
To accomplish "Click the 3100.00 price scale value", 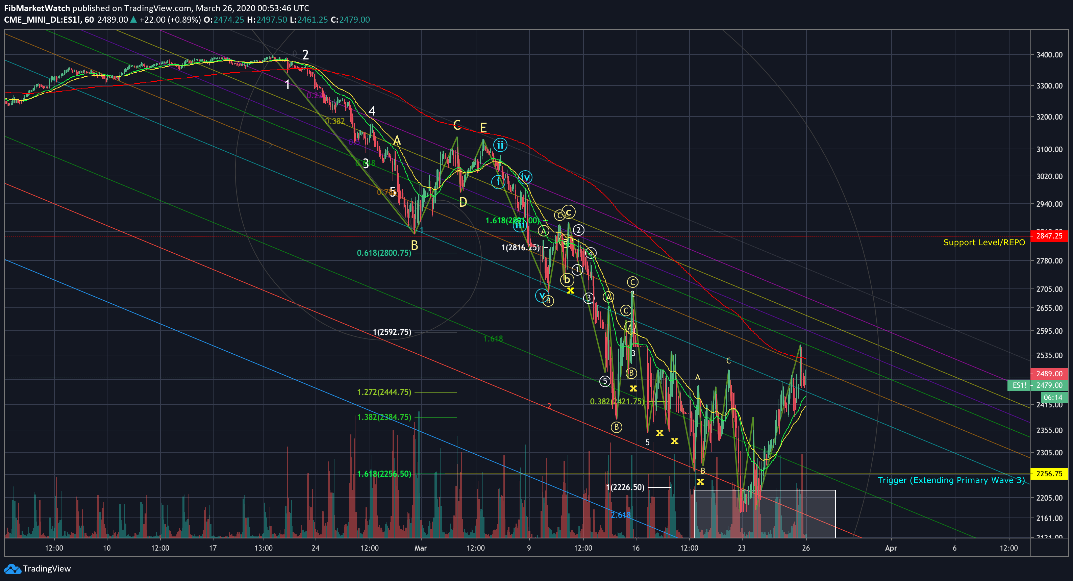I will [x=1049, y=149].
